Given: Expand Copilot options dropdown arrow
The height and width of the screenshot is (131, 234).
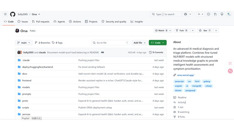Looking at the screenshot, I should pyautogui.click(x=190, y=14).
